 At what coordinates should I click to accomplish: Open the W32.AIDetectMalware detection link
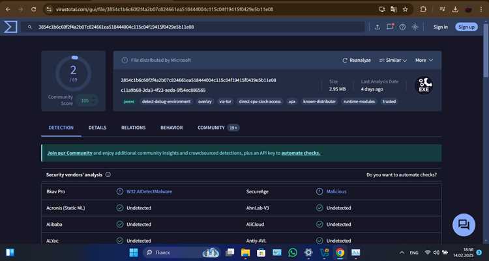[149, 191]
